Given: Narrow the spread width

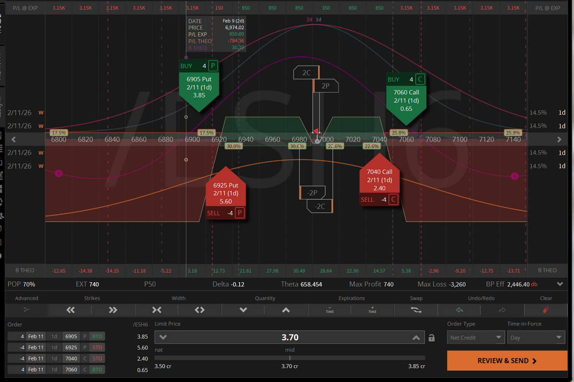Looking at the screenshot, I should tap(157, 310).
